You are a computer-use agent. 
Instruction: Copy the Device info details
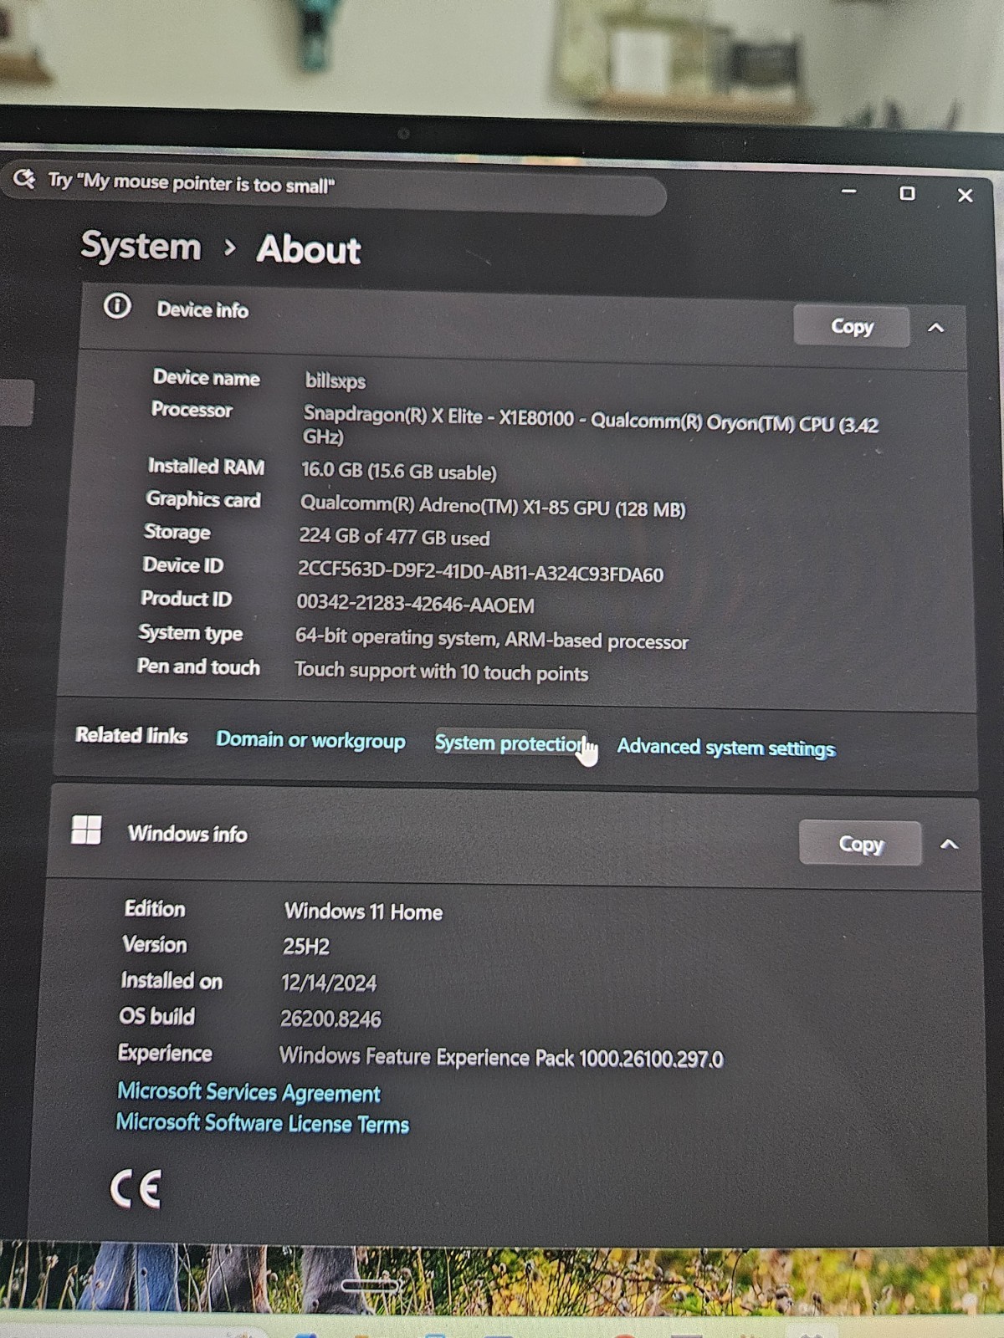pyautogui.click(x=851, y=326)
